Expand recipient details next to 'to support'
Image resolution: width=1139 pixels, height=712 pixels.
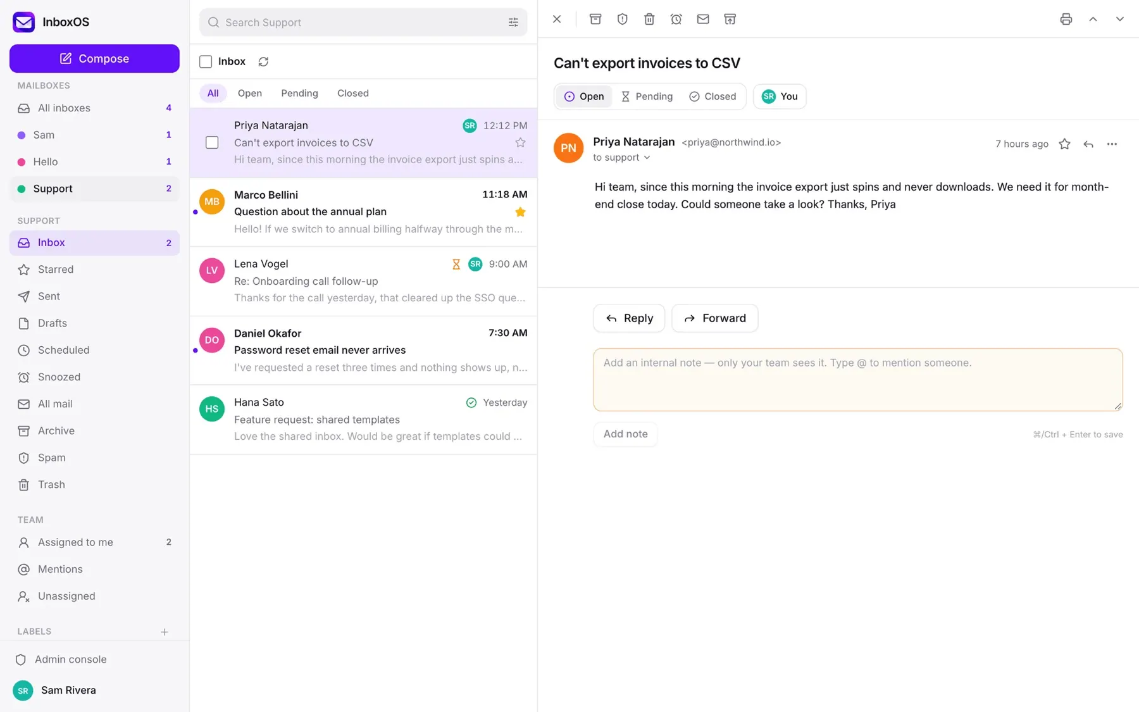[647, 158]
